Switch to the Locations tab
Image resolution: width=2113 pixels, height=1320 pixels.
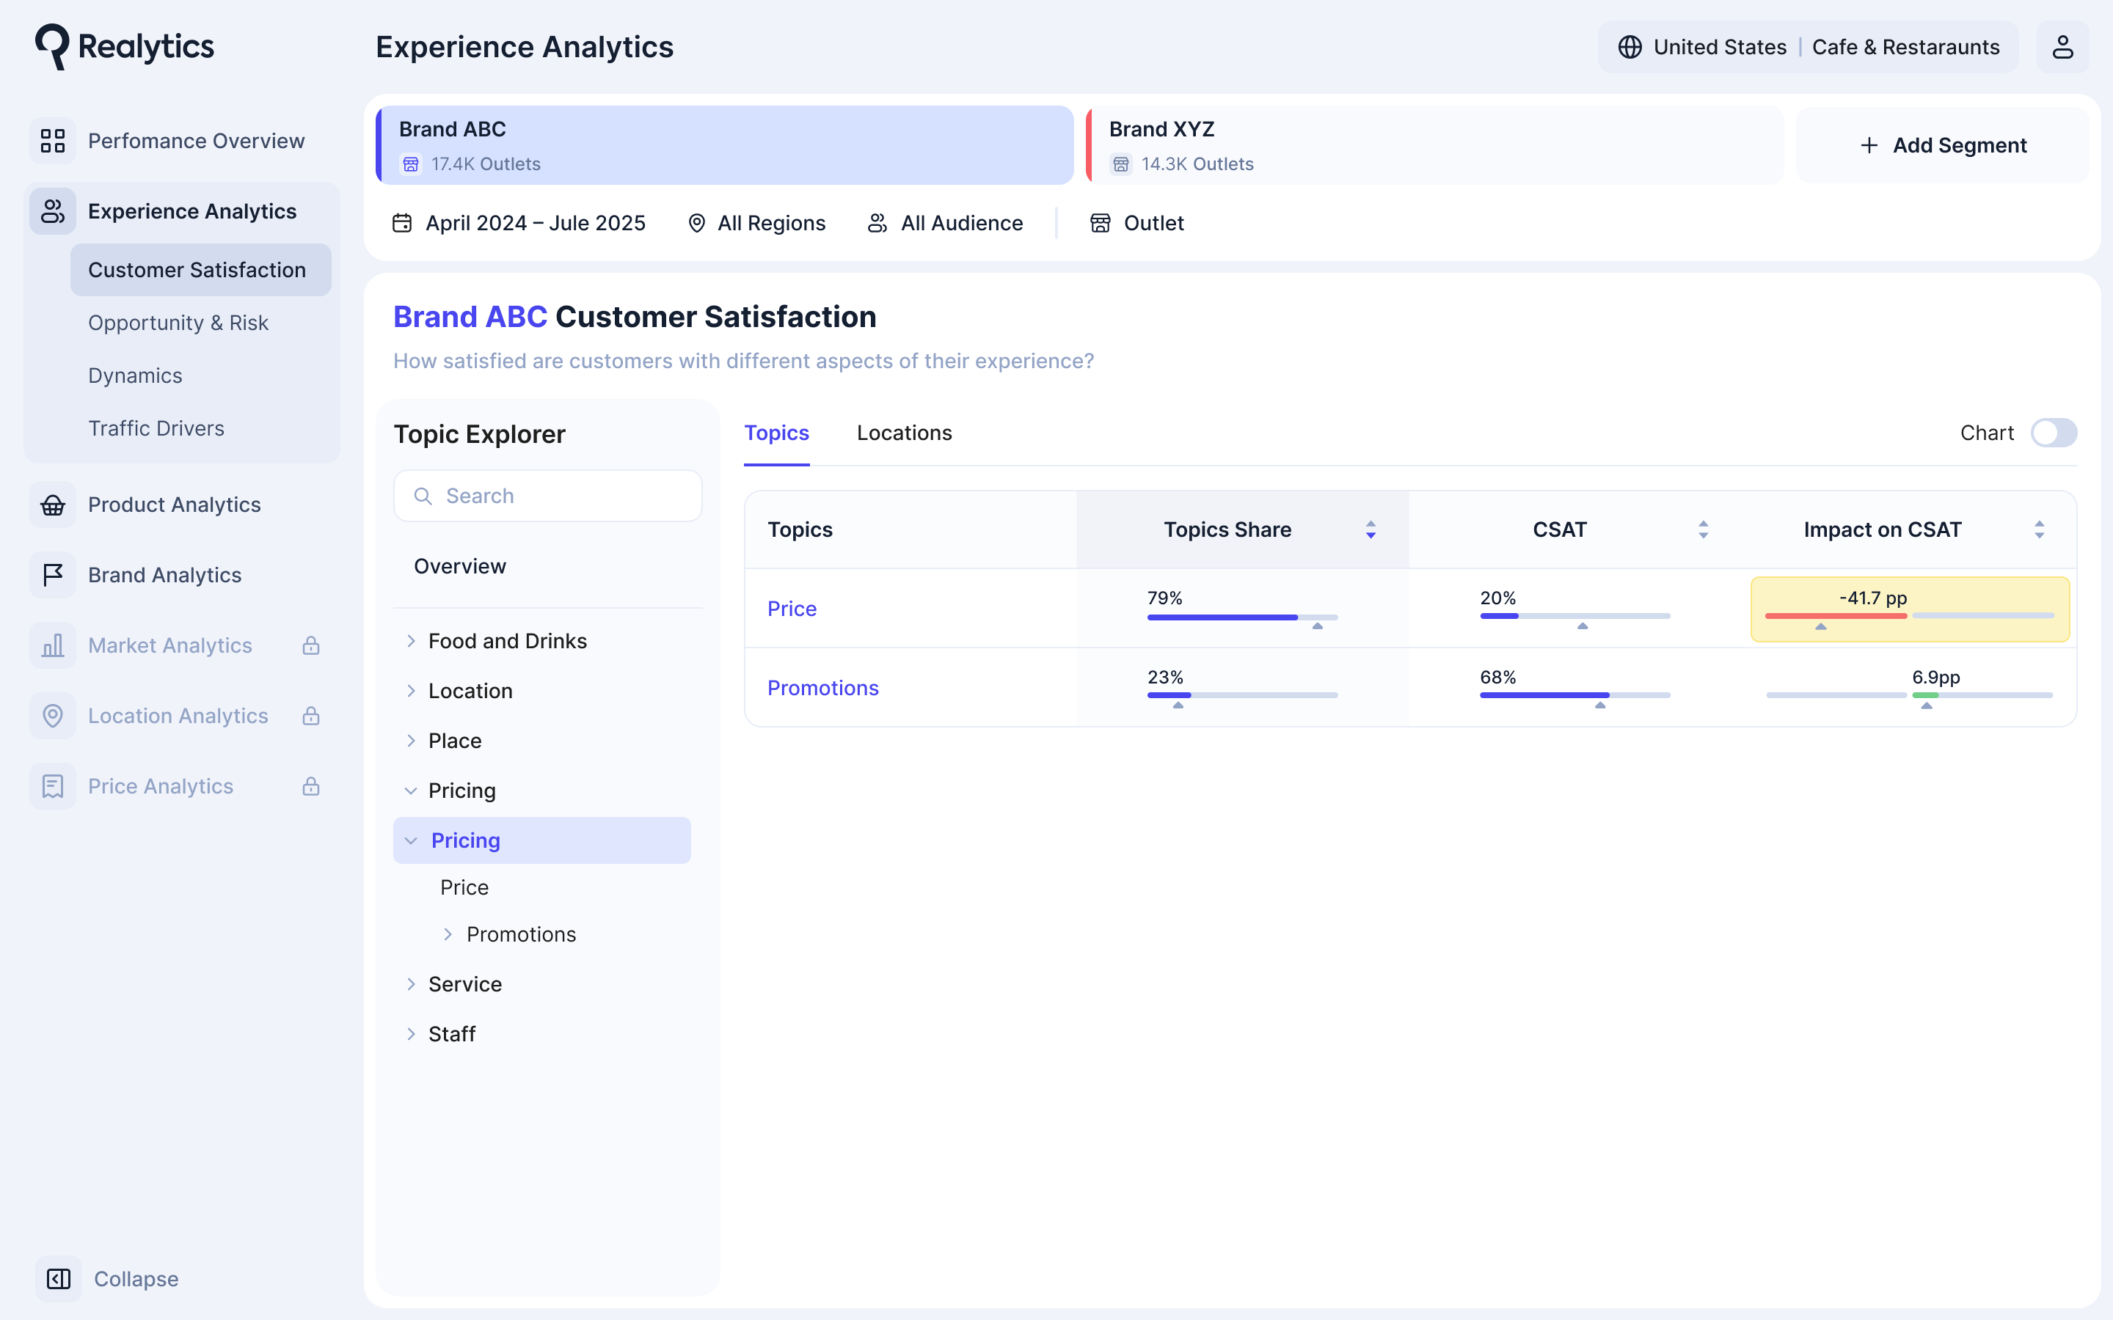tap(904, 433)
